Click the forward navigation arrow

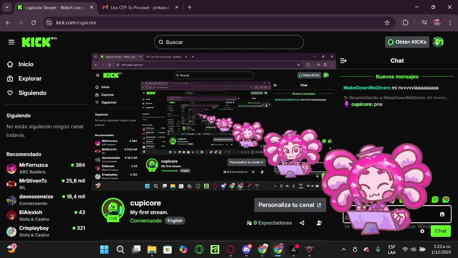[x=21, y=23]
